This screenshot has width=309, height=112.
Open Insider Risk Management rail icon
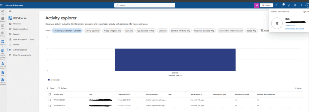coord(2,65)
